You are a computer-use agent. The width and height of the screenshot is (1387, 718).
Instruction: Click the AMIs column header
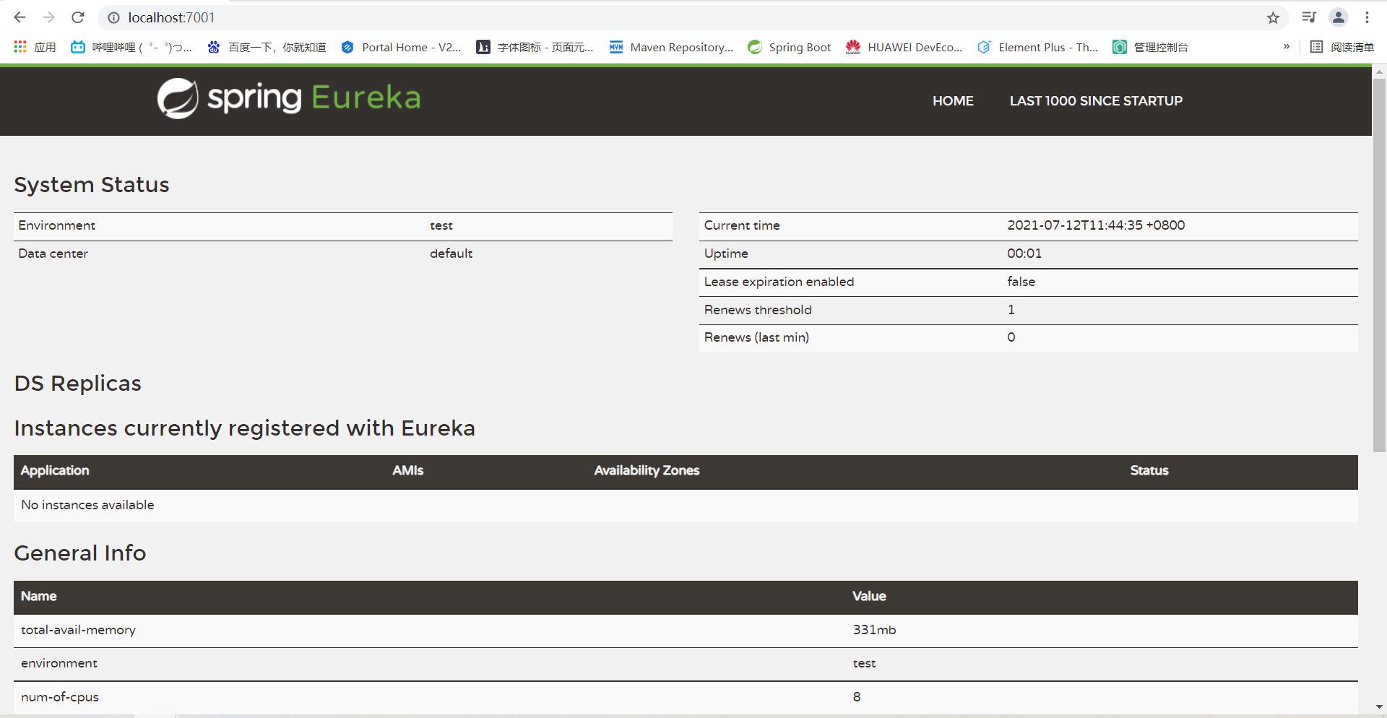(408, 470)
